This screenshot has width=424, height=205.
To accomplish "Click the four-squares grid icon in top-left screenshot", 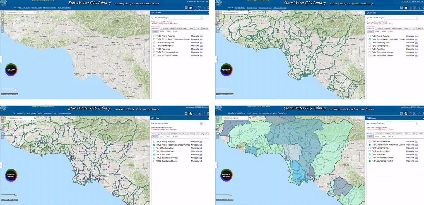I will coord(186,8).
